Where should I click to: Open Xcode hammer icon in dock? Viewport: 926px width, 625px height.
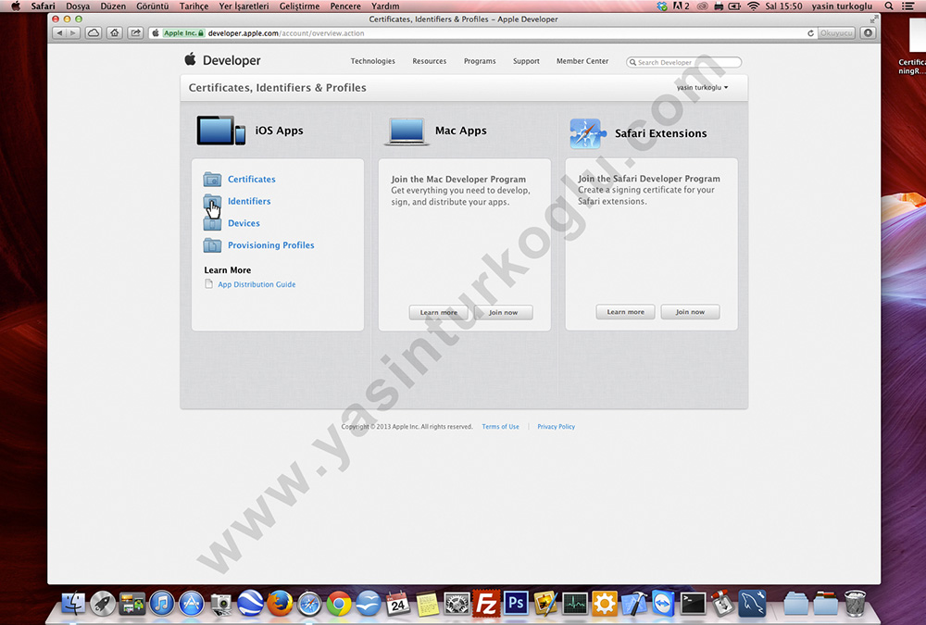coord(633,603)
